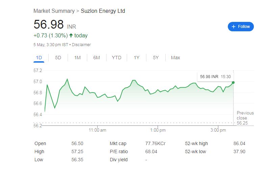This screenshot has height=170, width=264.
Task: Click the Previous close 56.25 label
Action: [245, 118]
